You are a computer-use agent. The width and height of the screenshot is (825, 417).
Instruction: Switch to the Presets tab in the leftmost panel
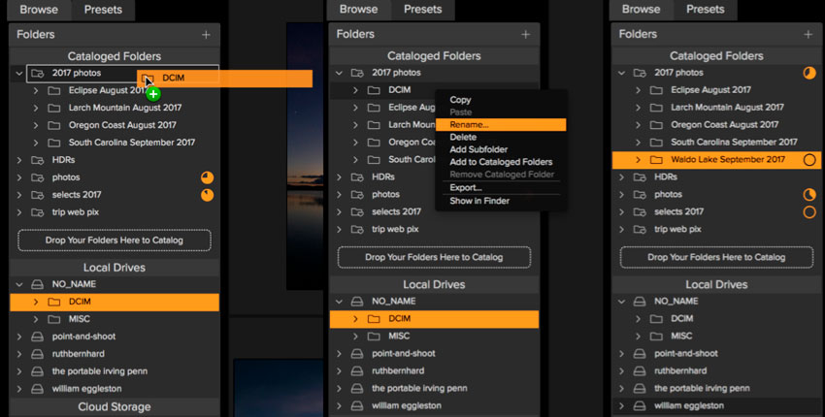coord(103,10)
